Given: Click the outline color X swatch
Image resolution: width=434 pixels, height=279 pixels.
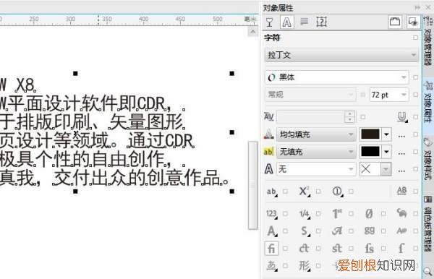Looking at the screenshot, I should coord(370,169).
